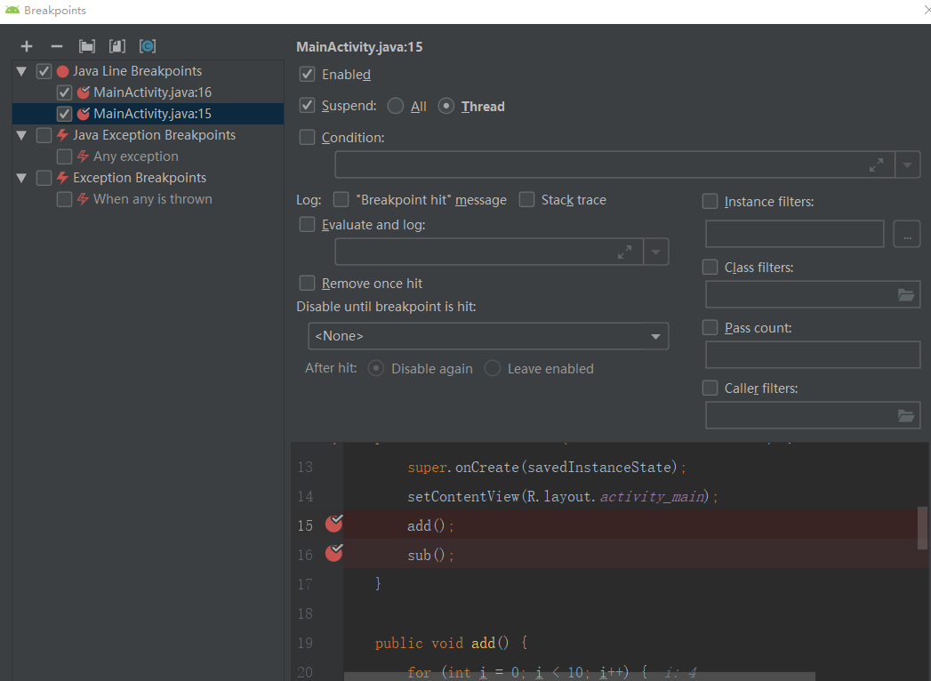Image resolution: width=931 pixels, height=681 pixels.
Task: Check the Stack trace checkbox
Action: (526, 199)
